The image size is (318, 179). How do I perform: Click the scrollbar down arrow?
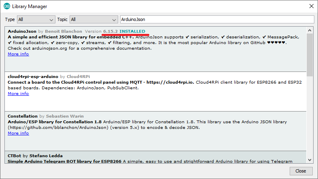(x=310, y=159)
